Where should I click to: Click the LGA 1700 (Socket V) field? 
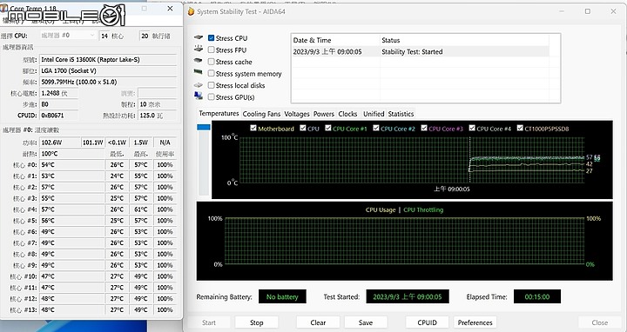(x=108, y=70)
